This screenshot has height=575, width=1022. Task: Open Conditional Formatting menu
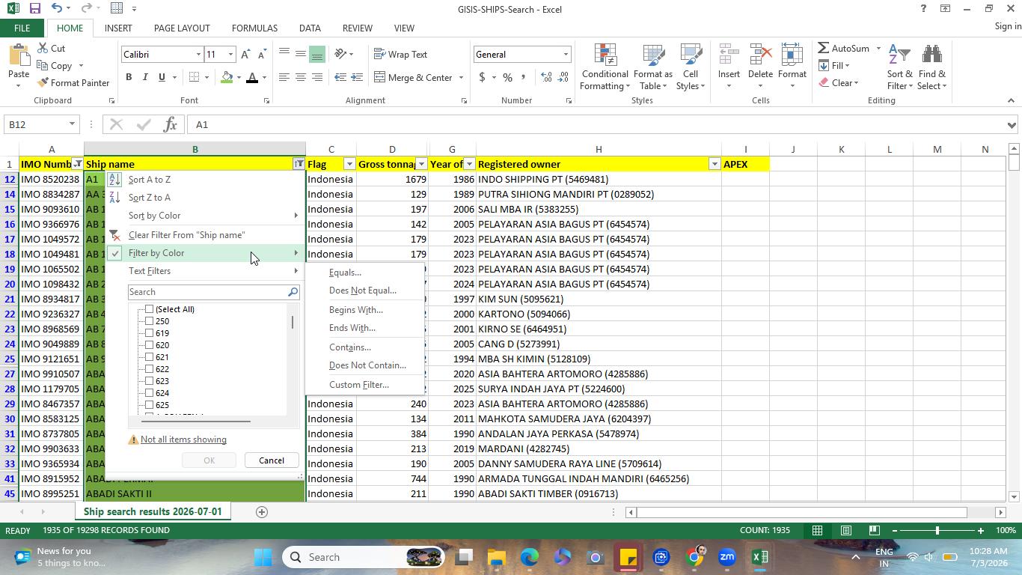click(605, 67)
